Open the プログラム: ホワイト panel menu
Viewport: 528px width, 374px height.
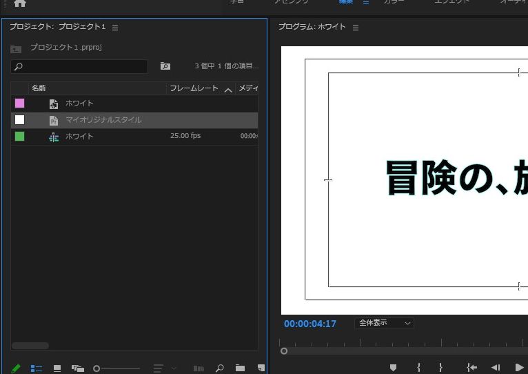click(x=356, y=28)
